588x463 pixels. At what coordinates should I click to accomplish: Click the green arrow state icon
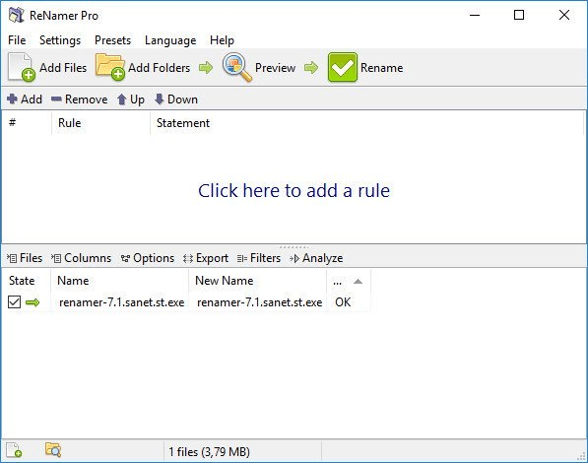point(33,302)
